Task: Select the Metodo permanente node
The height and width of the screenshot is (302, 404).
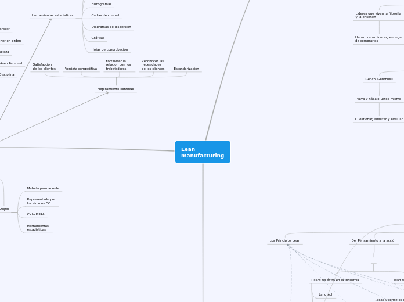Action: tap(43, 188)
